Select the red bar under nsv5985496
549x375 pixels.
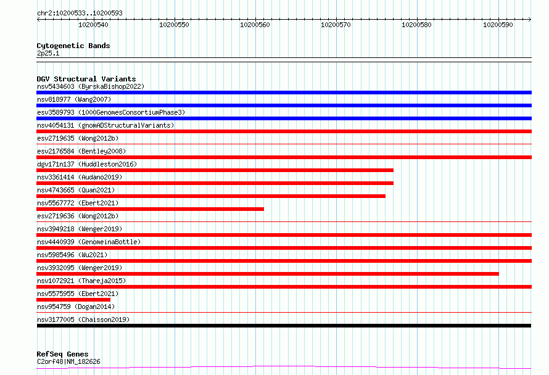[284, 261]
